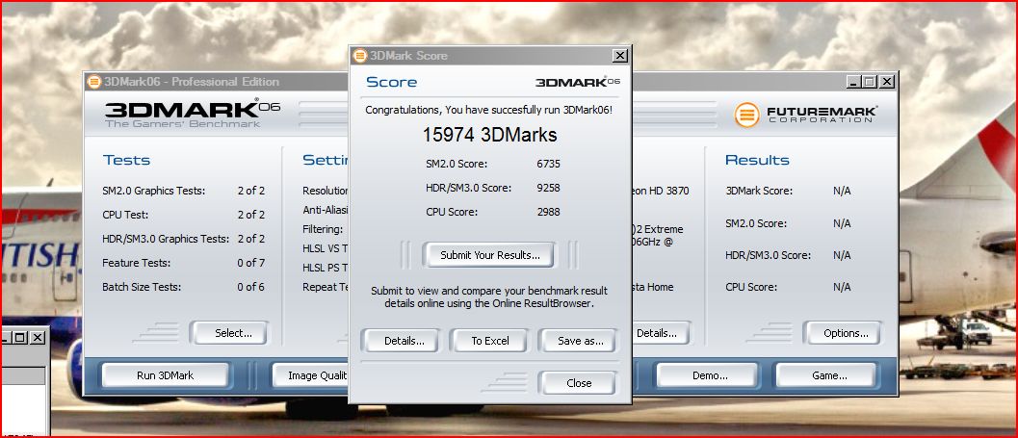Click the 3DMark06 Gamers' Benchmark logo
Viewport: 1018px width, 438px height.
coord(192,115)
